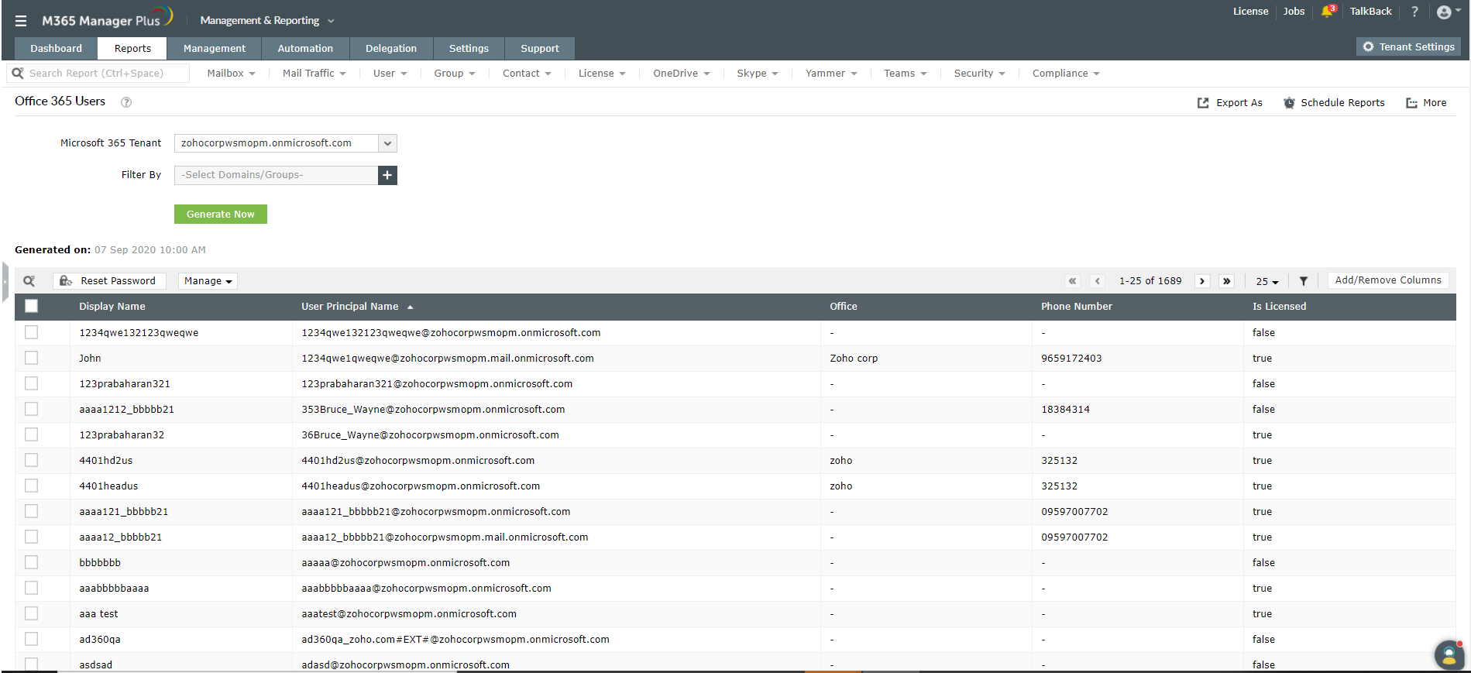Sort by Display Name column header
This screenshot has height=673, width=1471.
tap(112, 307)
